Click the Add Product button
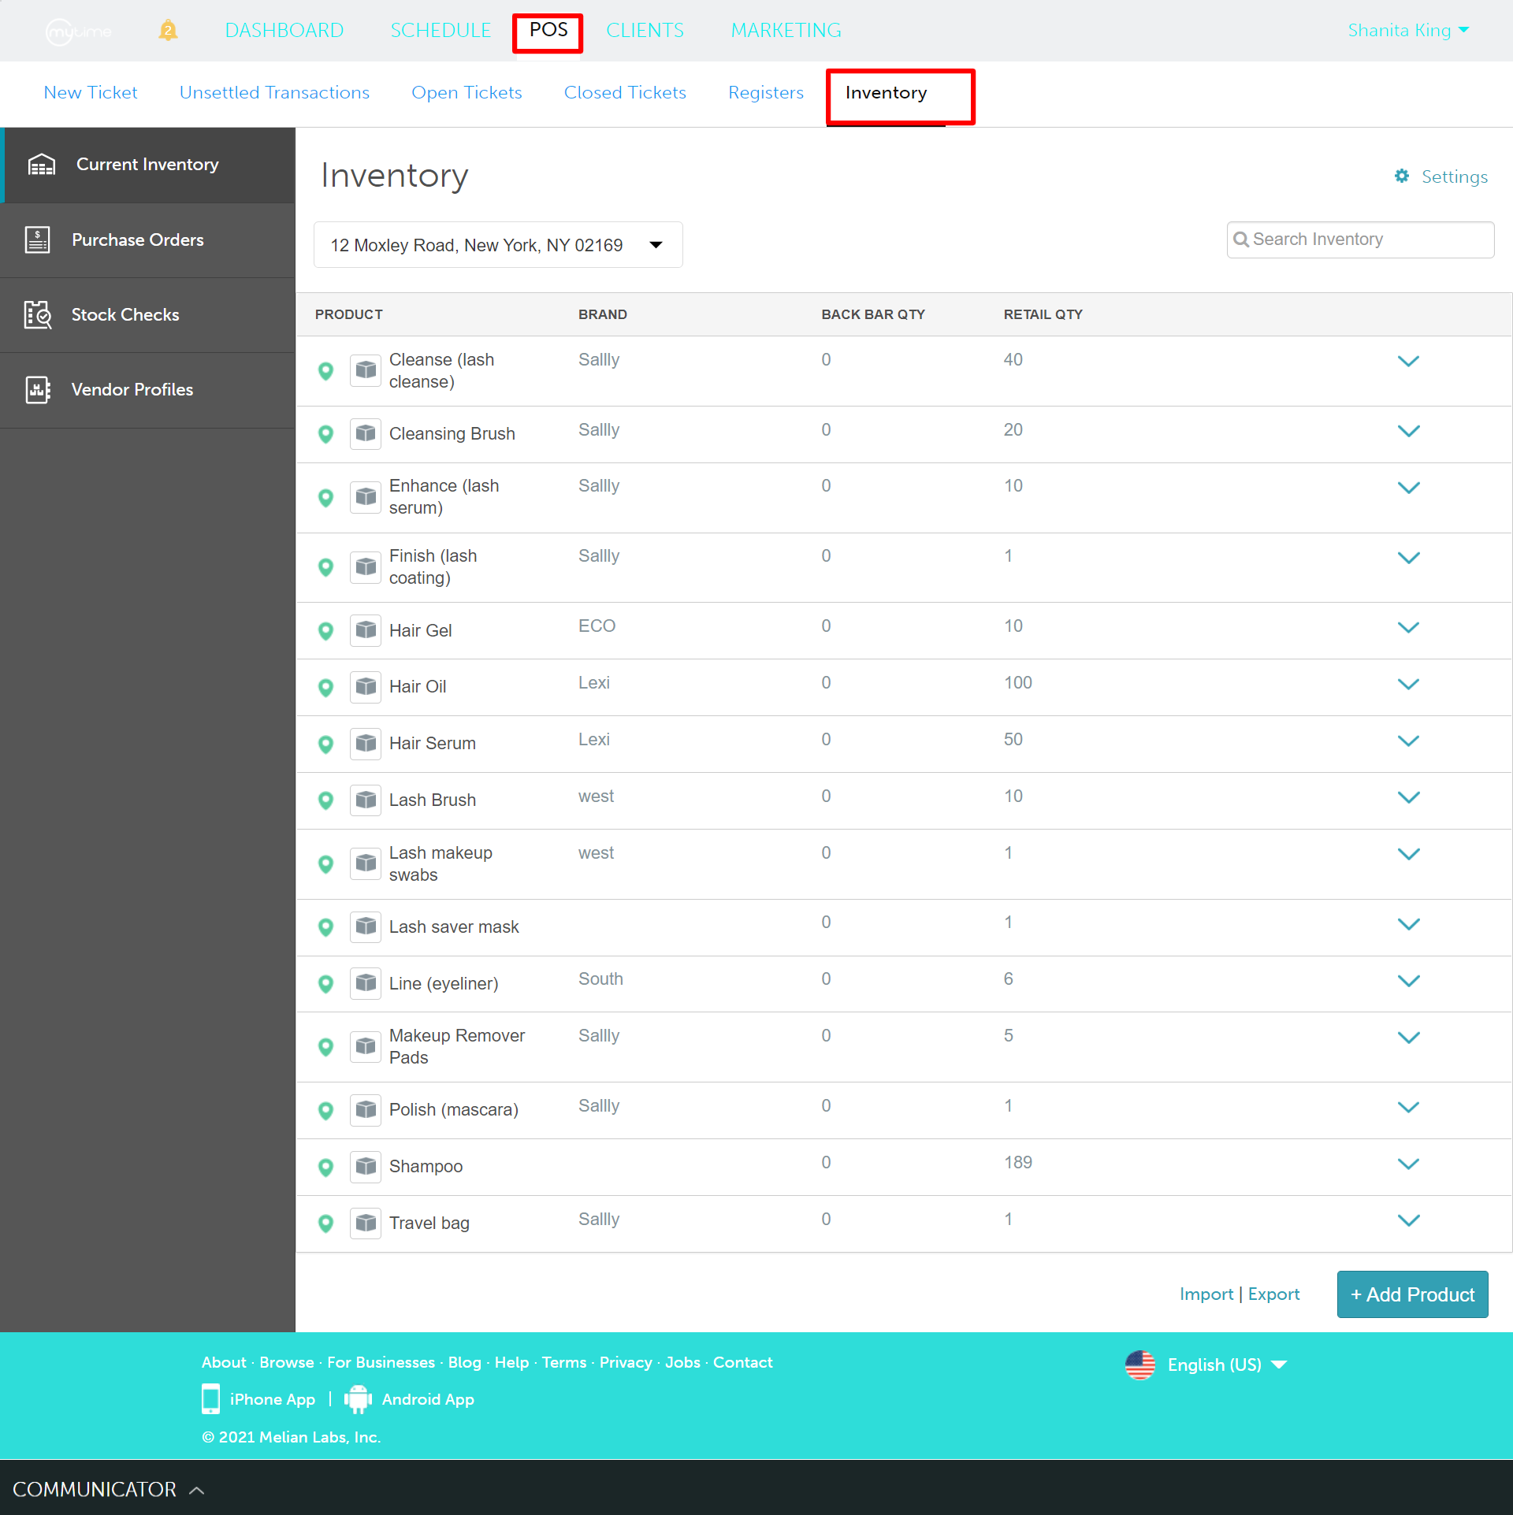The width and height of the screenshot is (1513, 1515). pyautogui.click(x=1412, y=1294)
